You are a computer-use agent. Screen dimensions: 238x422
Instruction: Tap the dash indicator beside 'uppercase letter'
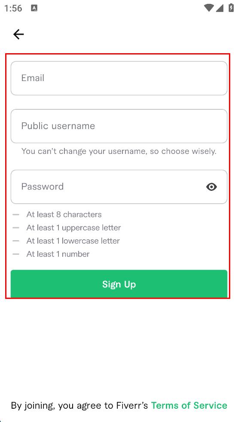(x=16, y=228)
